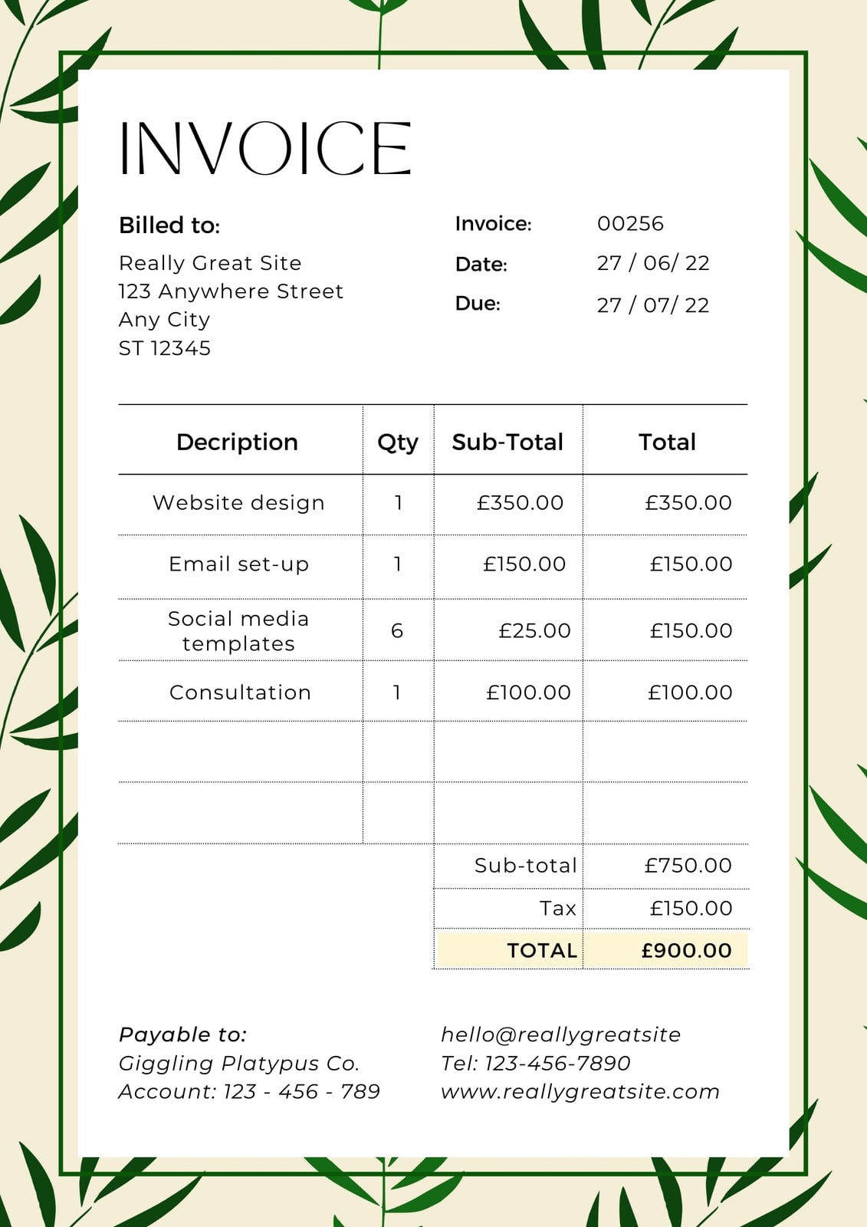Viewport: 867px width, 1227px height.
Task: Click the Email set-up row description
Action: pos(238,564)
